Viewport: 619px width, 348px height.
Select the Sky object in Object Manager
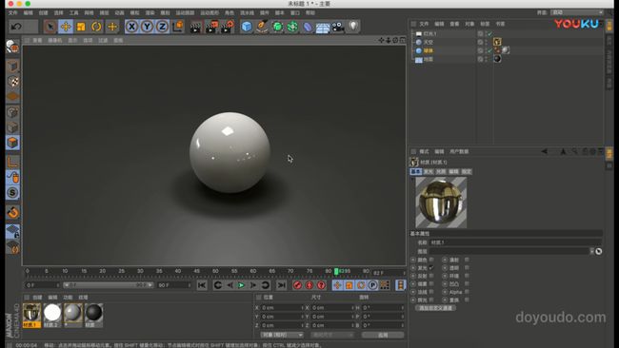(429, 42)
